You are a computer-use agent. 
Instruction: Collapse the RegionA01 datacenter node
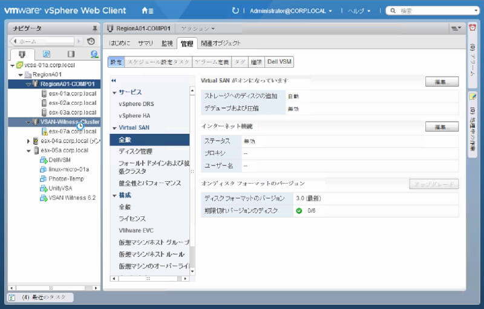click(x=21, y=75)
